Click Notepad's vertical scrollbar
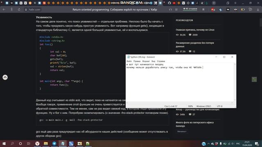 point(235,82)
